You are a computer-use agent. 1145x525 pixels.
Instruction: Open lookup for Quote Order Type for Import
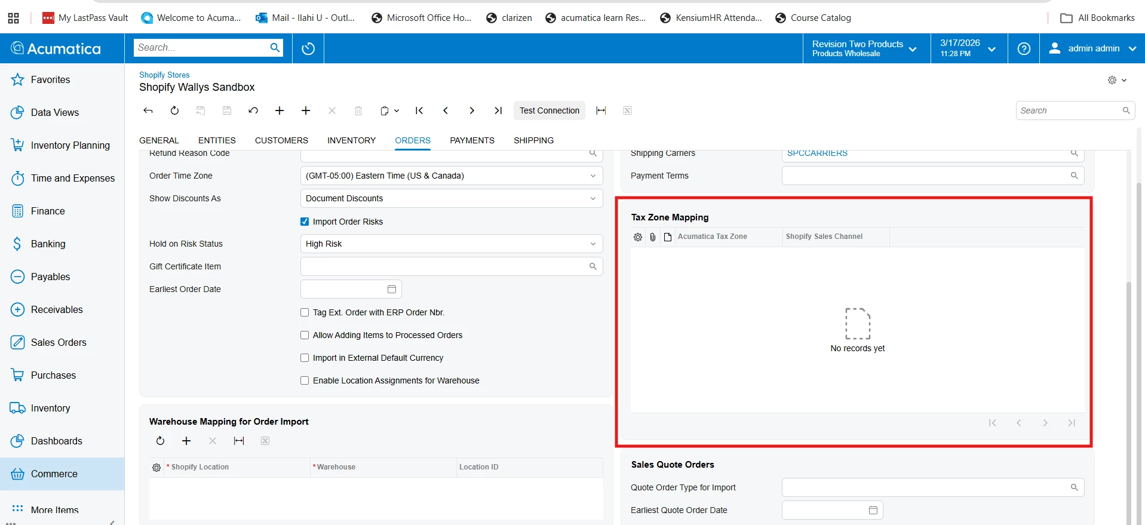(1074, 487)
